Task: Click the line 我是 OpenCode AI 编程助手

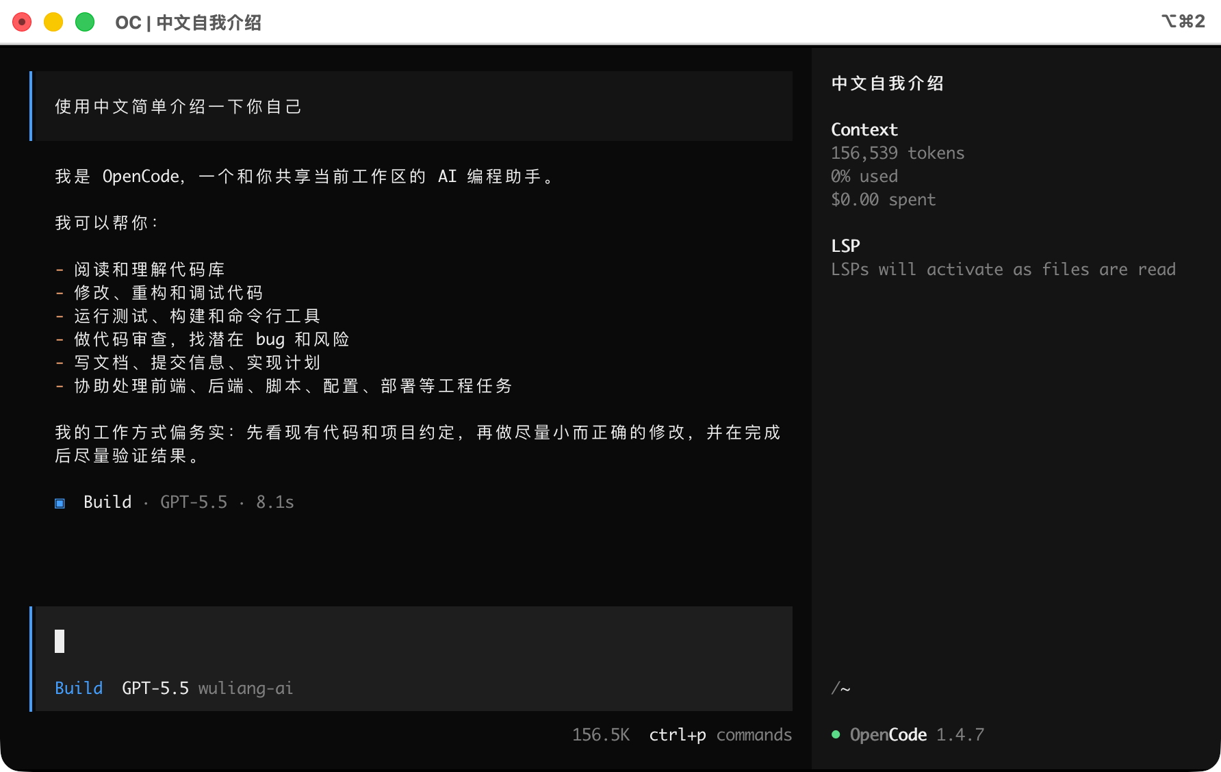Action: [305, 177]
